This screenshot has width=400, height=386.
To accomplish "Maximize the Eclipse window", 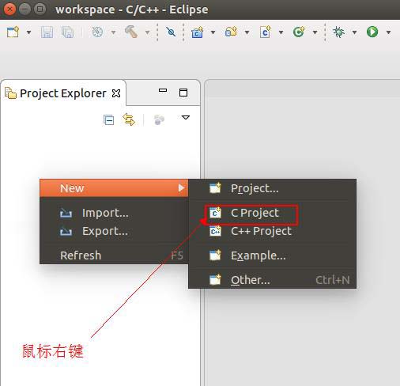I will (x=40, y=9).
